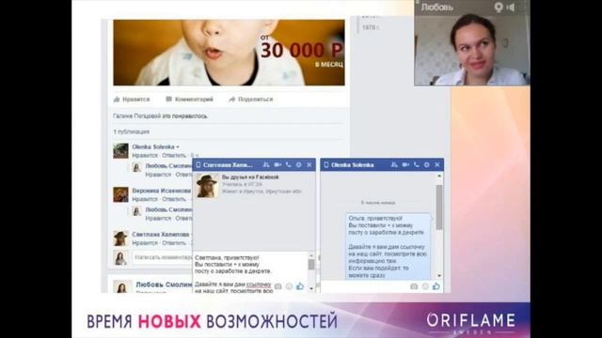
Task: Click Вероника Исаенкова's comment avatar
Action: tap(120, 194)
